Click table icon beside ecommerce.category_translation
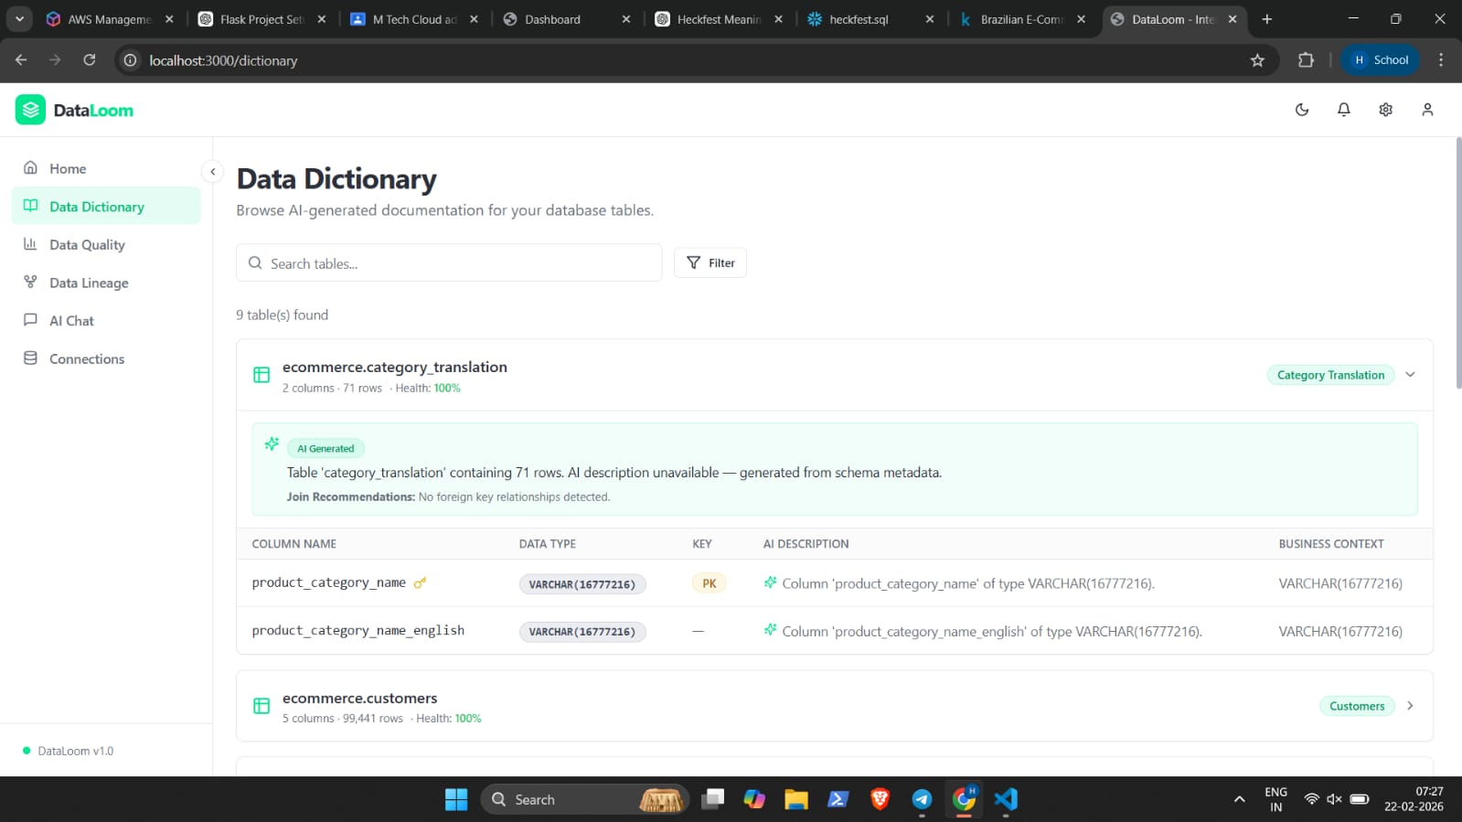The width and height of the screenshot is (1462, 822). 261,375
